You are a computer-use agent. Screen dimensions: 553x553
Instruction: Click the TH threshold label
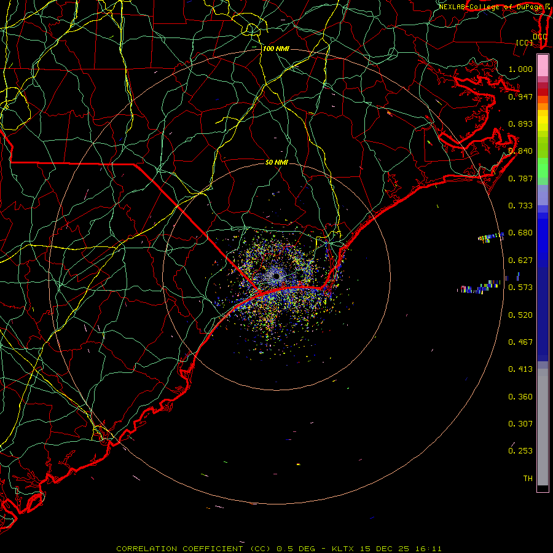[528, 479]
